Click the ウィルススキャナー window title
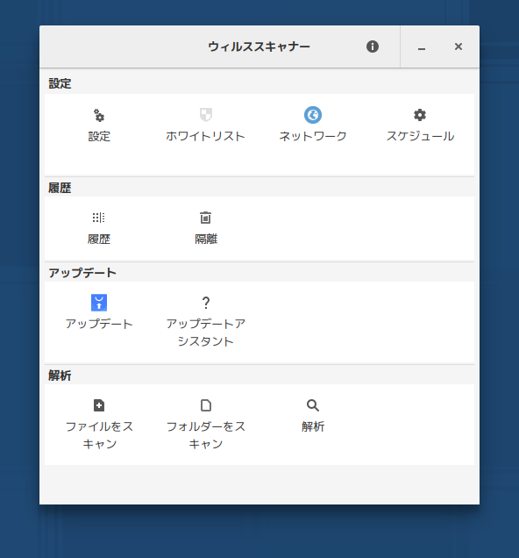This screenshot has width=519, height=558. [x=259, y=46]
